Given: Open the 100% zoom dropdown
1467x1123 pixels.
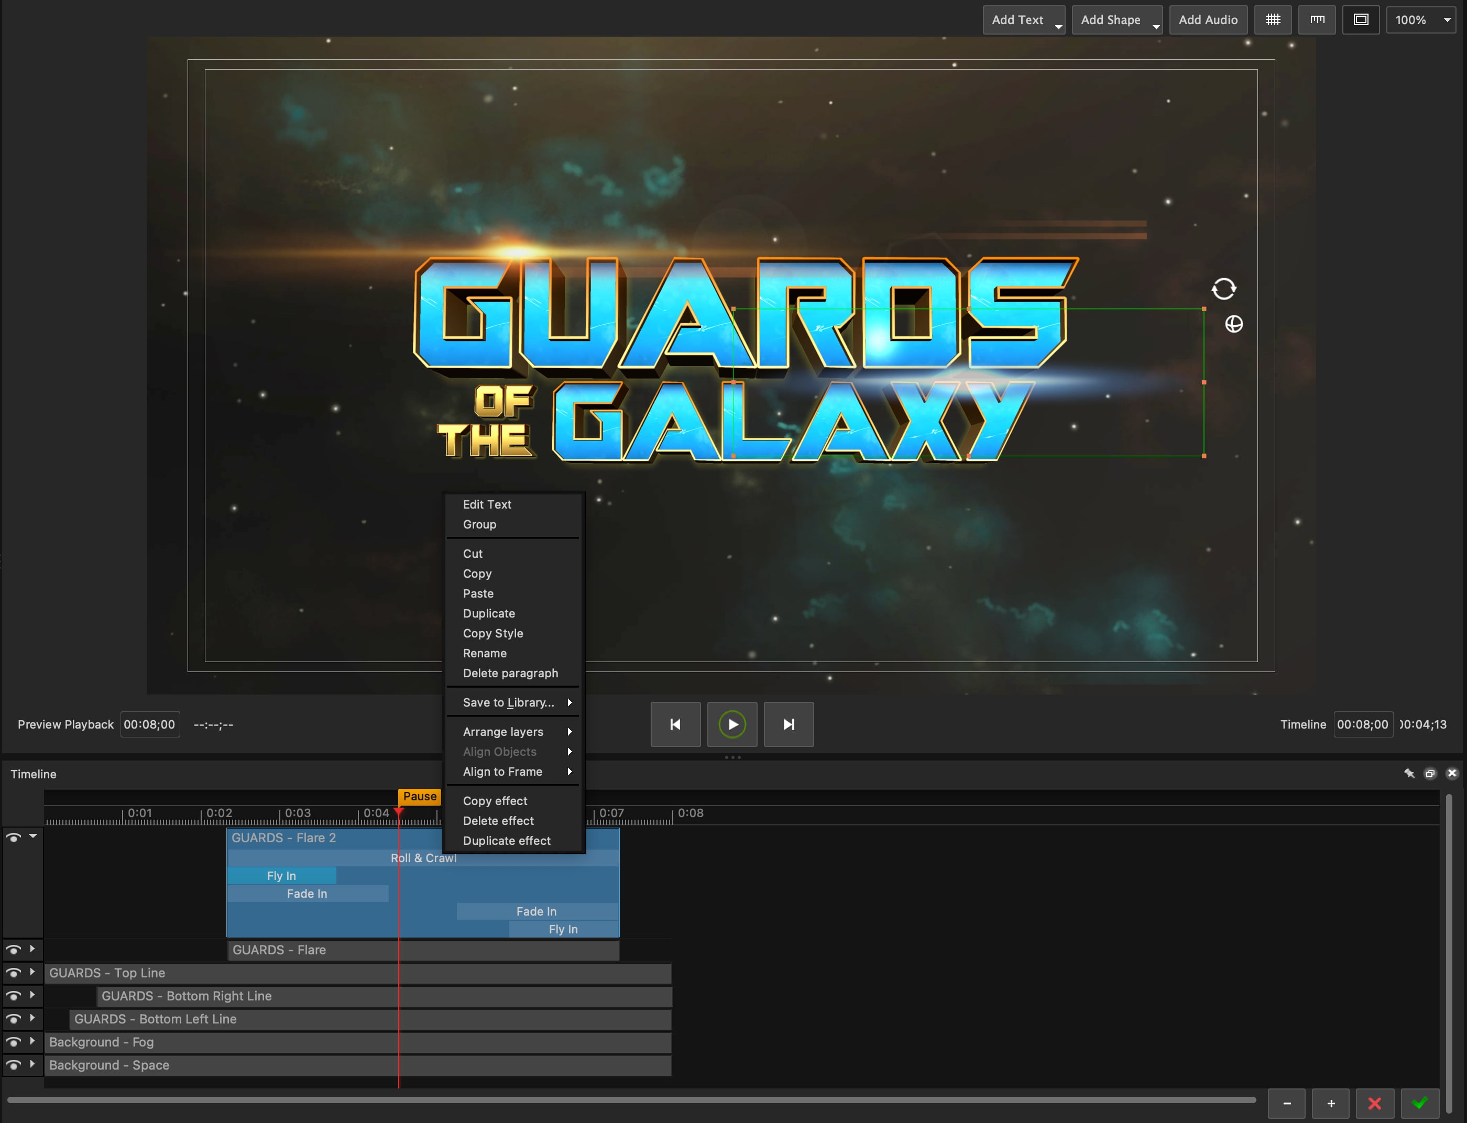Looking at the screenshot, I should pyautogui.click(x=1421, y=20).
